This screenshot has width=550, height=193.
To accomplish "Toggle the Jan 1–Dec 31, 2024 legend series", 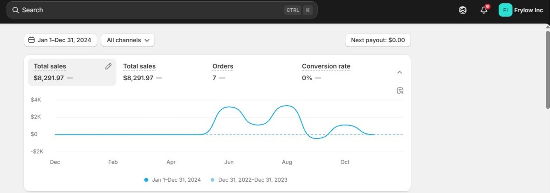I will (173, 180).
